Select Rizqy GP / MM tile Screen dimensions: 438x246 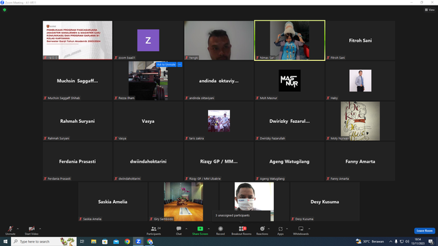[x=219, y=161]
